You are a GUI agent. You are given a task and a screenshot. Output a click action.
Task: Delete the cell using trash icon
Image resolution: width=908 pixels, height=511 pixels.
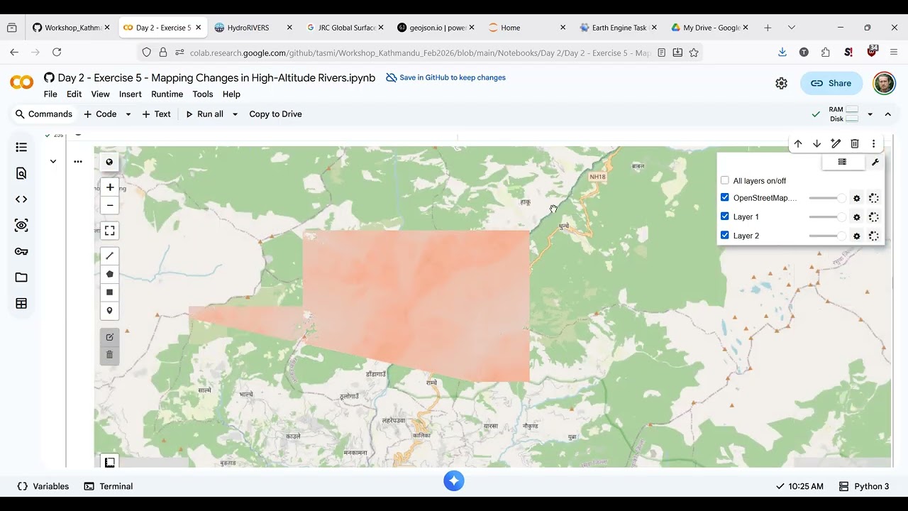855,144
